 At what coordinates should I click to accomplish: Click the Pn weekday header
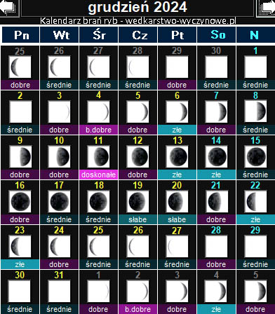coord(21,35)
